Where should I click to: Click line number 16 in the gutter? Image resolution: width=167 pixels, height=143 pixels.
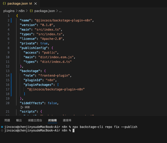coord(7,85)
